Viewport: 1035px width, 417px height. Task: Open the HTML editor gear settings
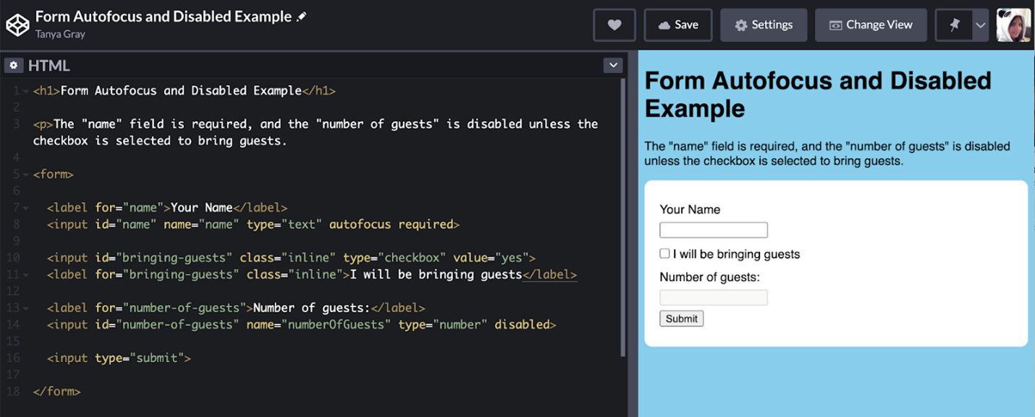coord(14,66)
